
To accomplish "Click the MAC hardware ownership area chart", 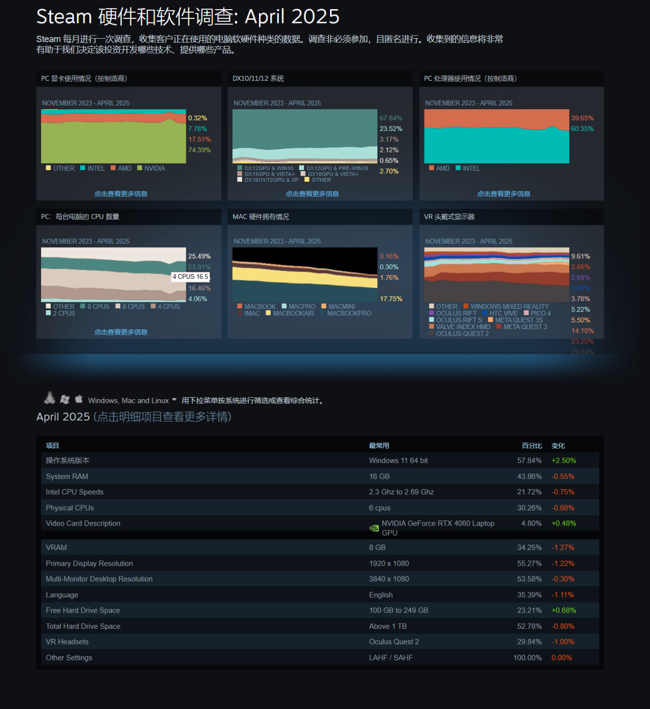I will pos(305,275).
